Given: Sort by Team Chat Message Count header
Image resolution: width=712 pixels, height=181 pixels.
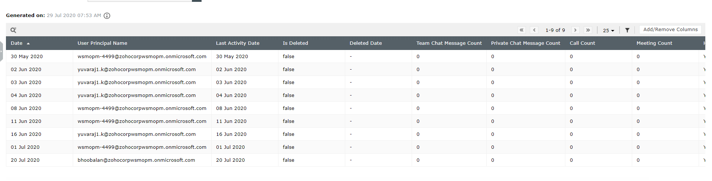Looking at the screenshot, I should (449, 43).
